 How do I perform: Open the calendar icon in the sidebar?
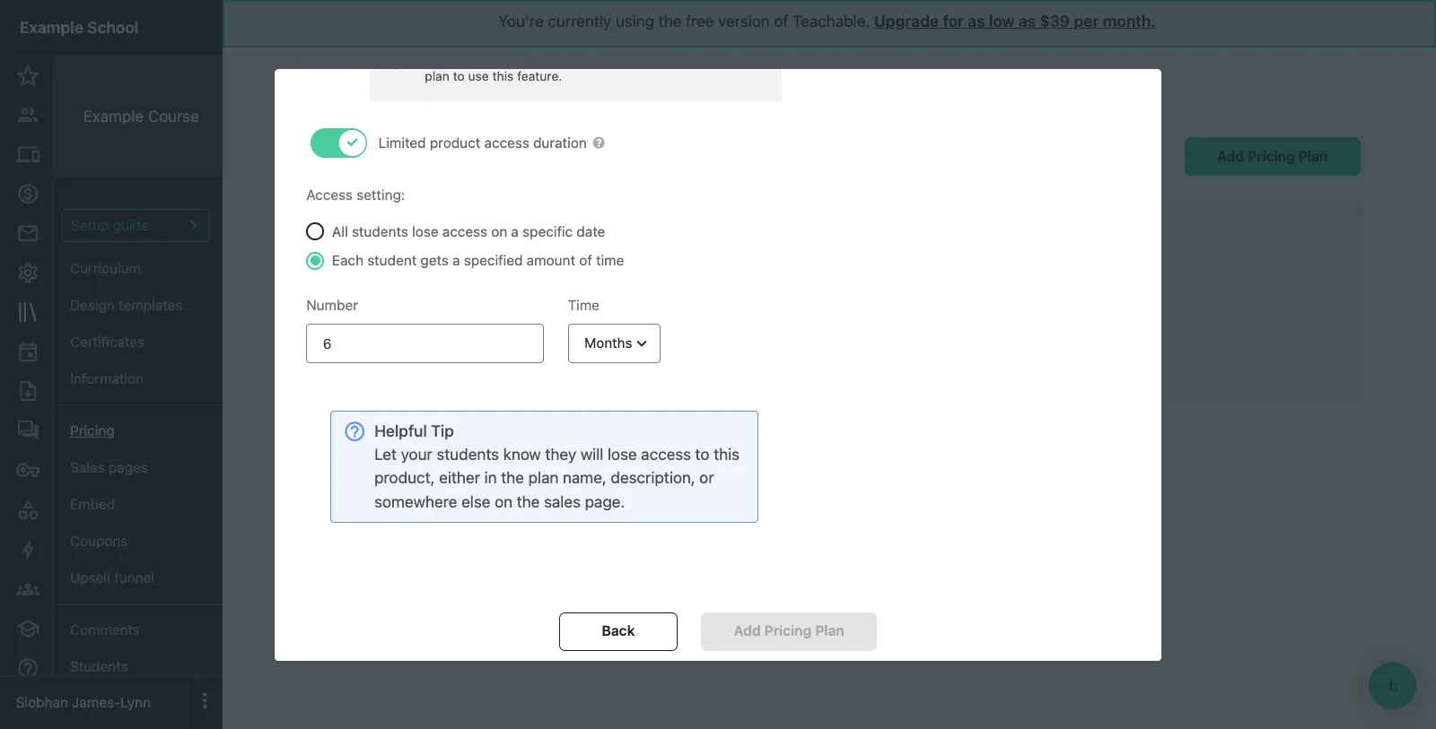pos(28,351)
